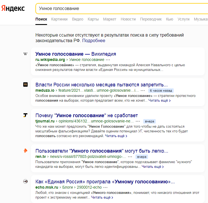Click the meduza.io domain link
208x203 pixels.
click(45, 91)
